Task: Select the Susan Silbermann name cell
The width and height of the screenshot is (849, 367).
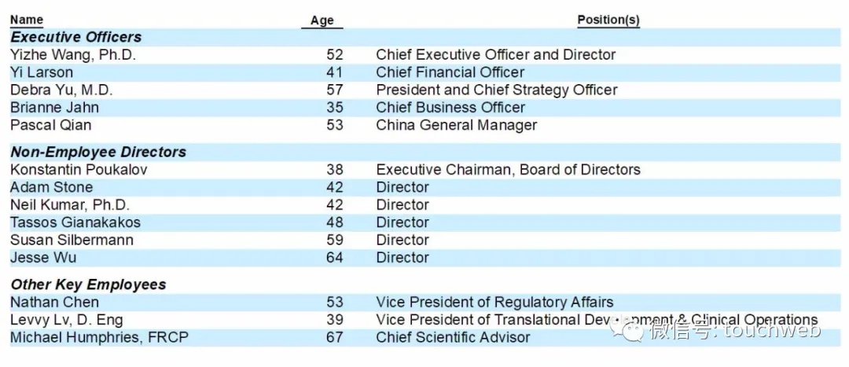Action: [72, 240]
